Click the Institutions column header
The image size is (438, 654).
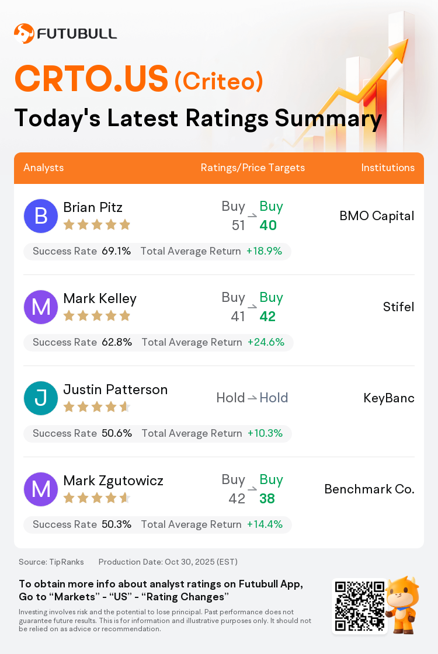click(388, 168)
